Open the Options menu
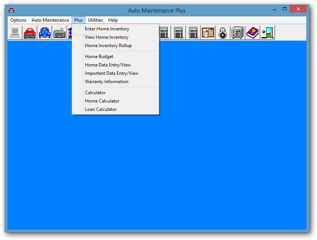 (x=18, y=20)
